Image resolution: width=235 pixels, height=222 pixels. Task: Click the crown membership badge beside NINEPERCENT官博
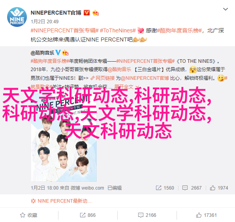tap(96, 13)
